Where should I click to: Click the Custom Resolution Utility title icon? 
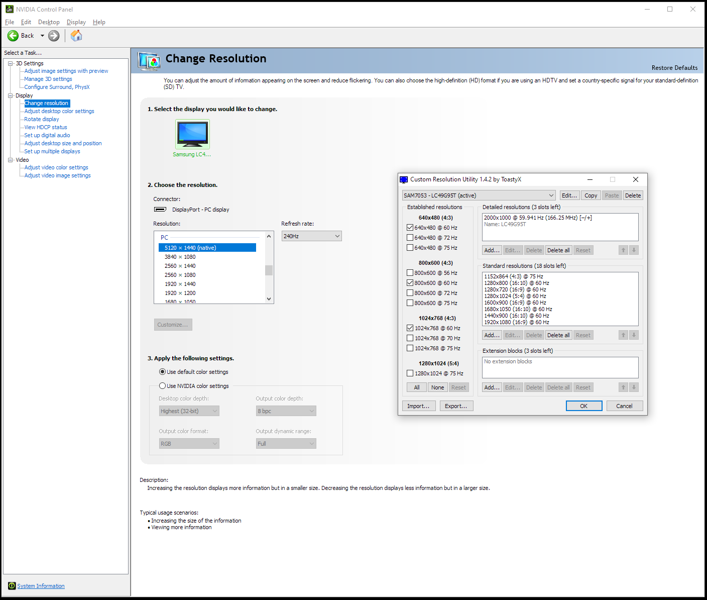coord(404,179)
